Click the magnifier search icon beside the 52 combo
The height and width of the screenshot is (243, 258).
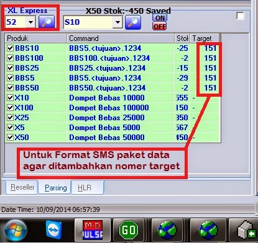[47, 22]
